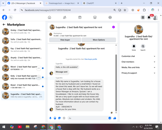Click the View buyer button

65,40
